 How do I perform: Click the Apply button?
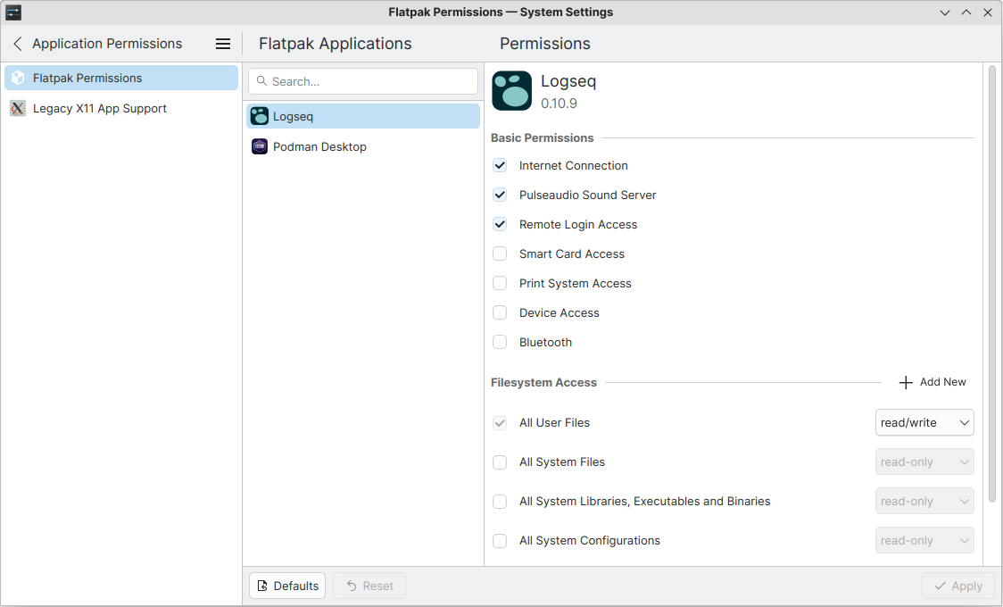pos(958,586)
